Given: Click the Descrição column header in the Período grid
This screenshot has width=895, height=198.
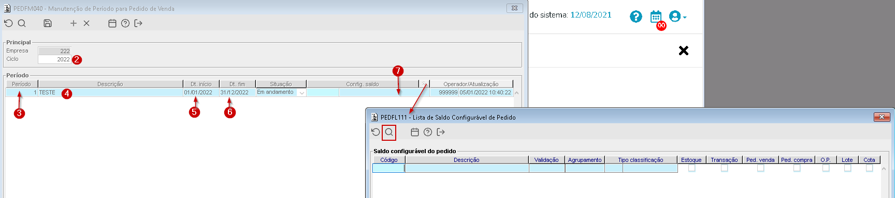Looking at the screenshot, I should click(x=110, y=84).
